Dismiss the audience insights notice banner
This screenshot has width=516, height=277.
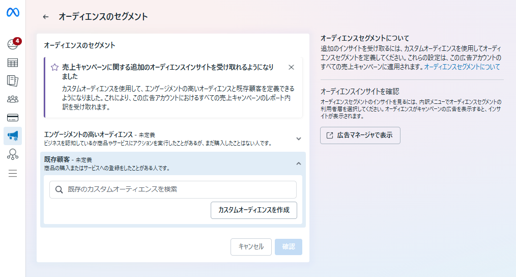pyautogui.click(x=291, y=67)
